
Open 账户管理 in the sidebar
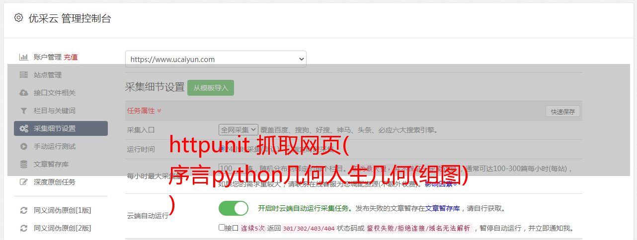click(48, 57)
